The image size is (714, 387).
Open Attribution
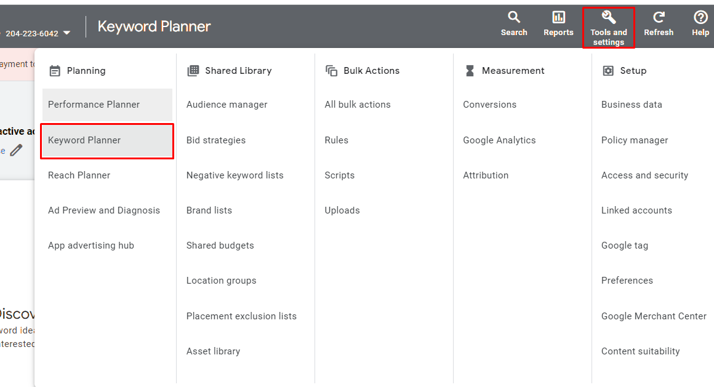point(486,175)
